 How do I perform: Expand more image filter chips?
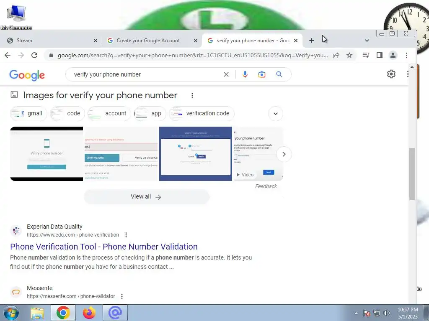276,114
